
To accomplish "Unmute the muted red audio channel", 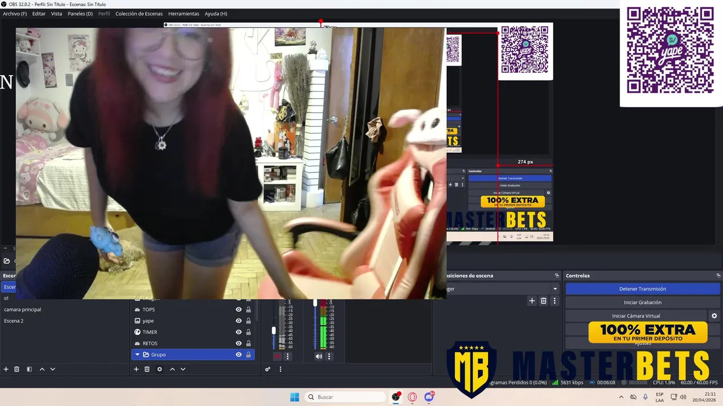I will point(277,356).
